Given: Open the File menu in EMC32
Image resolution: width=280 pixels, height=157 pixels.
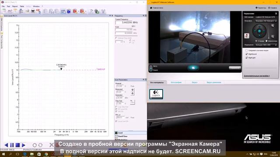Looking at the screenshot, I should point(3,6).
